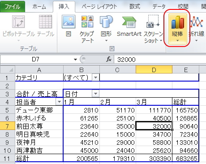Click the grand total cell 683265

point(185,158)
